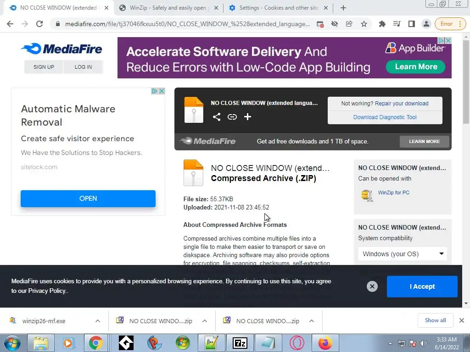Open the Download Diagnostic Tool link

pos(385,117)
